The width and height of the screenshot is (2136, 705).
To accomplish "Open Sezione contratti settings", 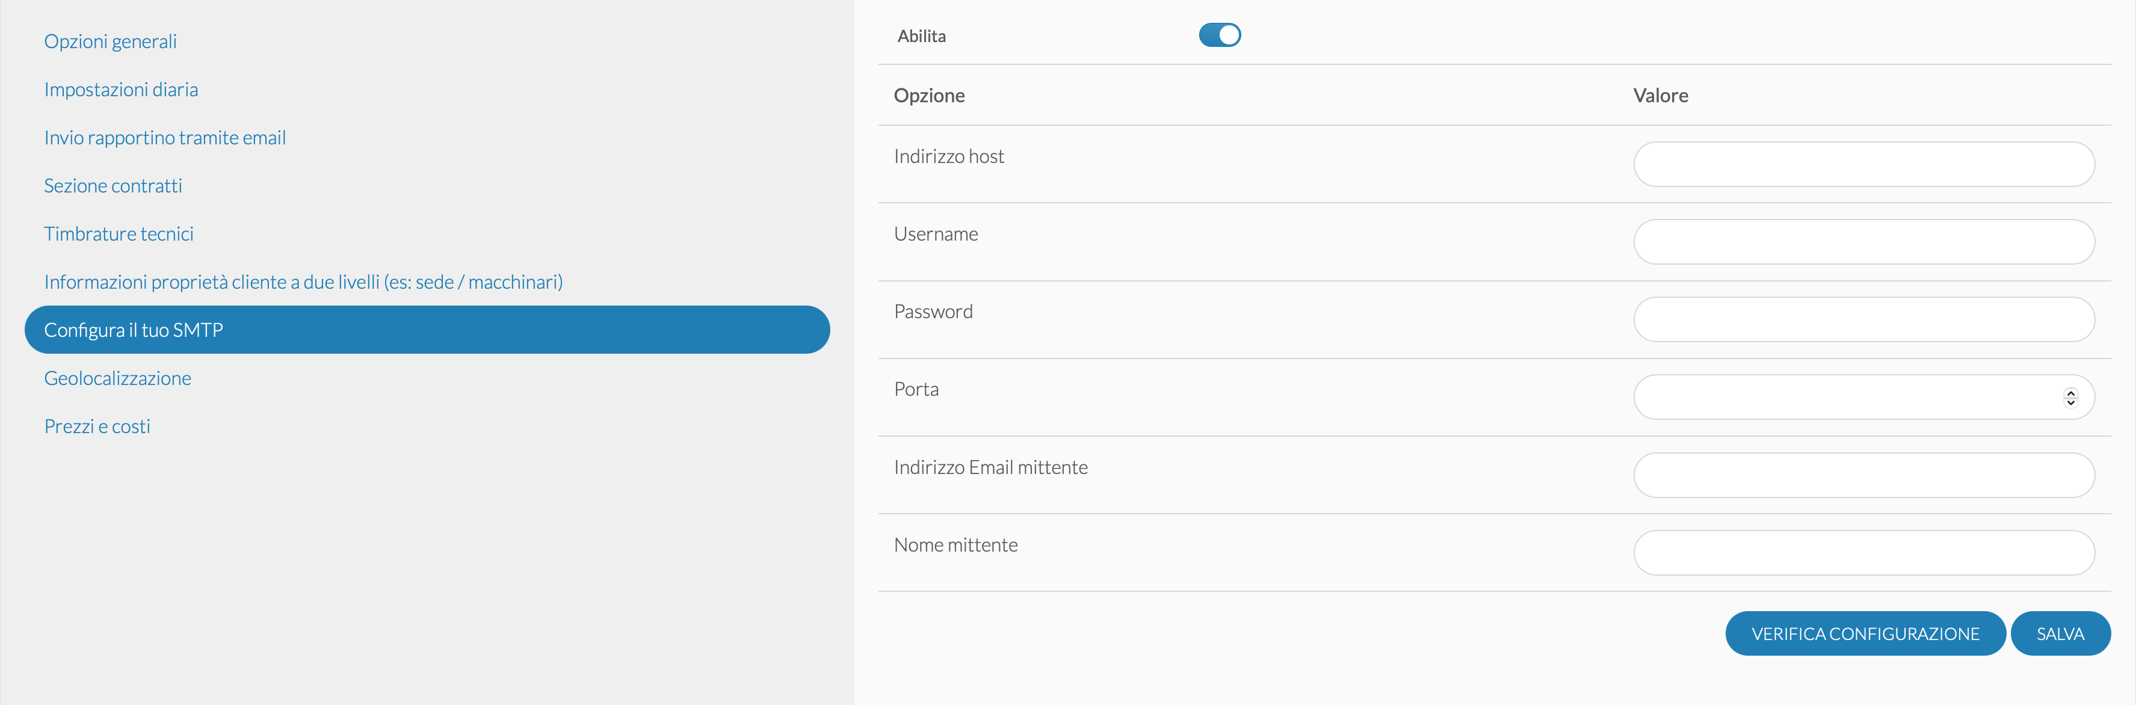I will coord(113,186).
